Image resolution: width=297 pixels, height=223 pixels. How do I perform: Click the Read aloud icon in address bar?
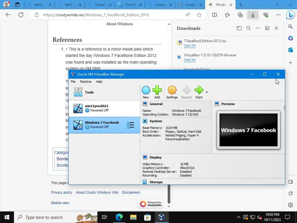pos(188,15)
